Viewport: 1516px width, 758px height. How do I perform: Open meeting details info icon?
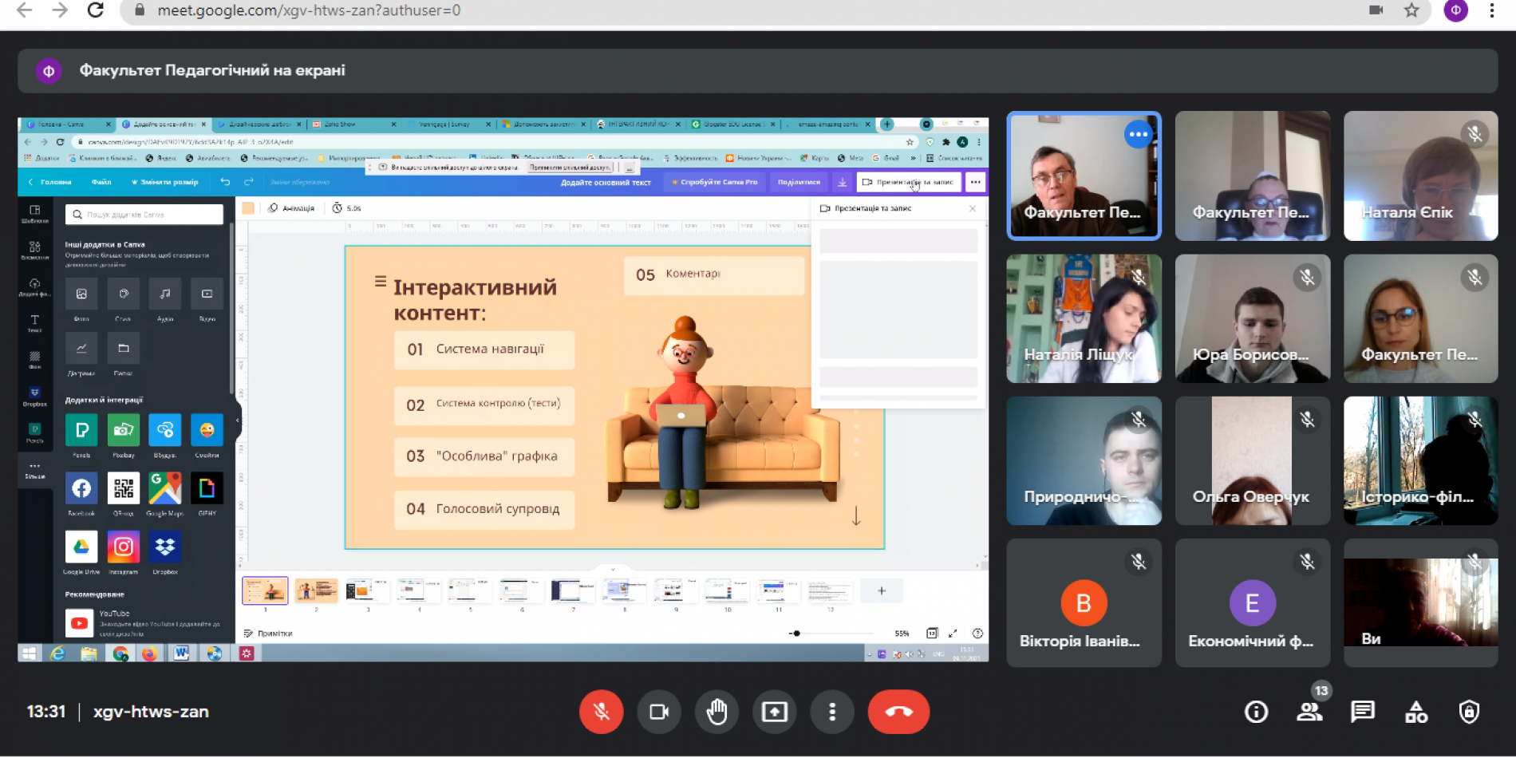(x=1256, y=712)
